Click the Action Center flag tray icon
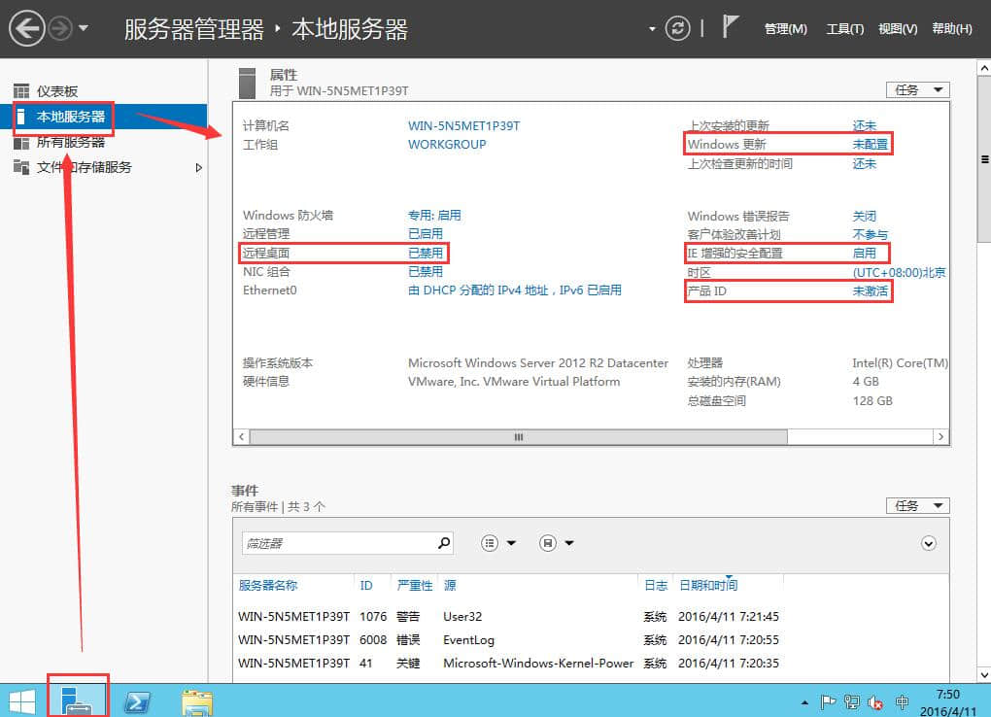 click(828, 701)
